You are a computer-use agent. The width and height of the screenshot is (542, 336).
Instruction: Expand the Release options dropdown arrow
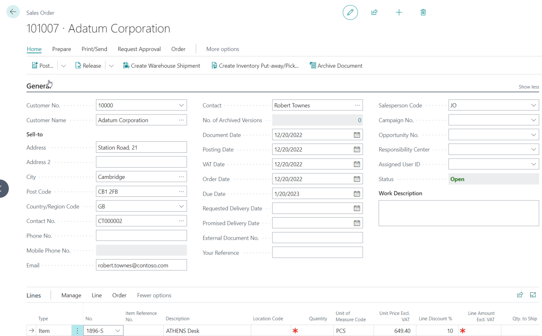[111, 66]
